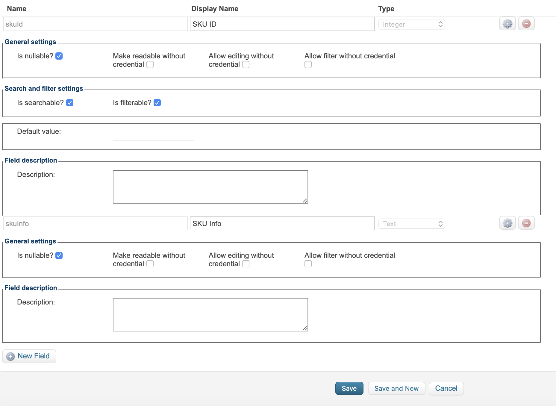Enable Make readable without credential for skuId
The height and width of the screenshot is (406, 556).
pos(150,64)
